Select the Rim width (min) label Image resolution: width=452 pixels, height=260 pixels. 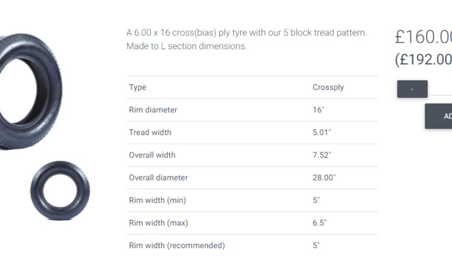pyautogui.click(x=157, y=200)
